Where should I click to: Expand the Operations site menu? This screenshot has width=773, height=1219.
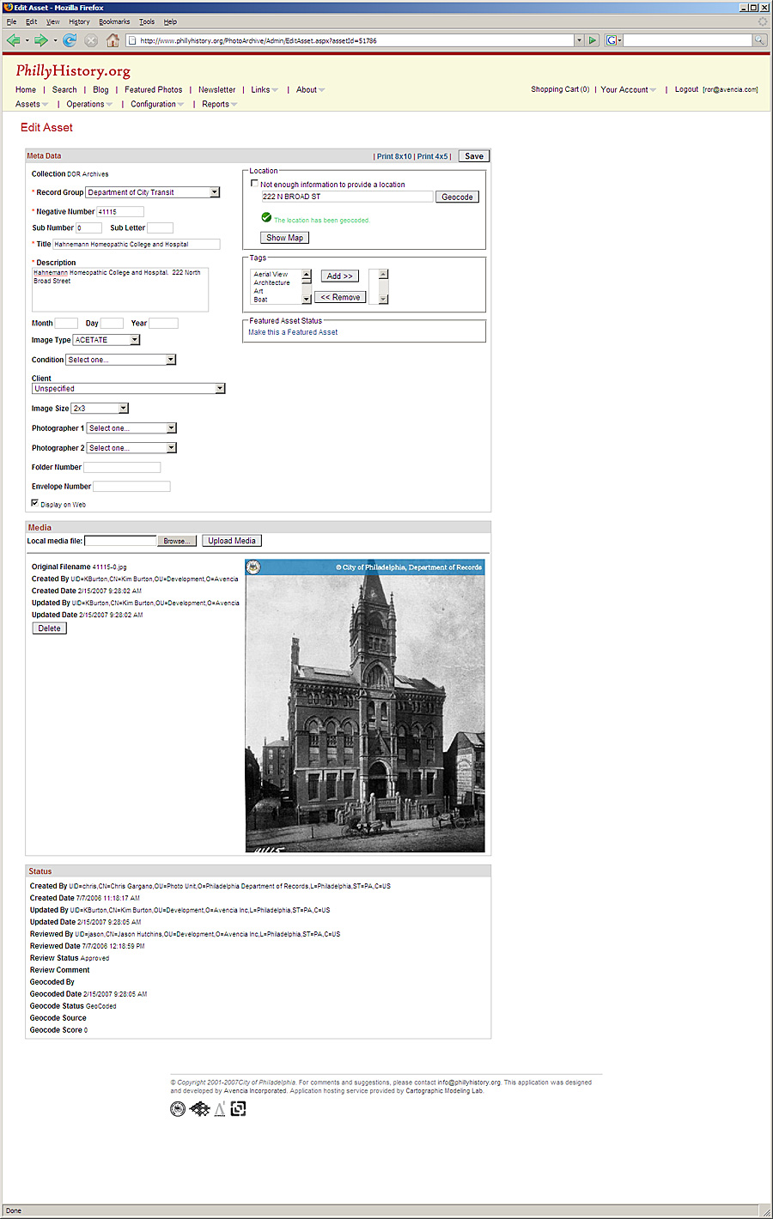(x=89, y=105)
